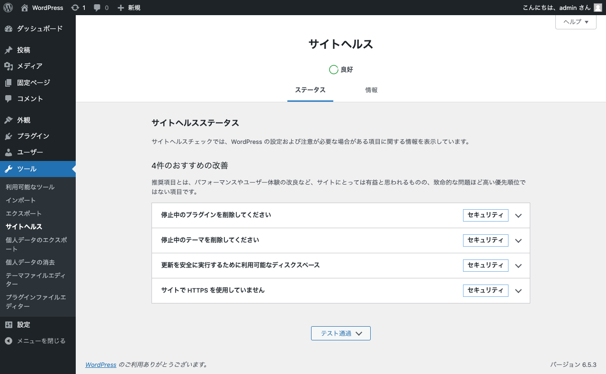Viewport: 606px width, 374px height.
Task: Click the コメント speech bubble icon
Action: click(x=9, y=99)
